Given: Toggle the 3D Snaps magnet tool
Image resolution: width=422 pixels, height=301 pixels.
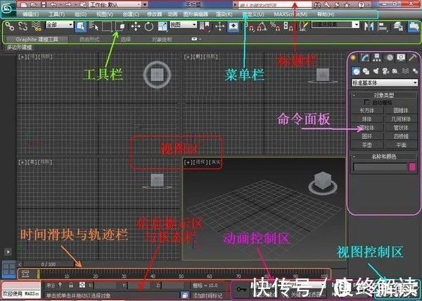Looking at the screenshot, I should point(249,26).
